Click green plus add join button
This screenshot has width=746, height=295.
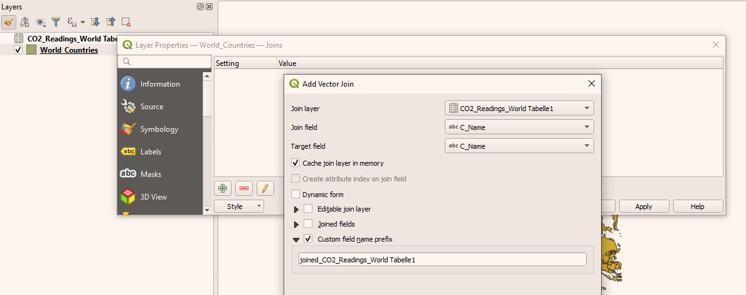[x=222, y=188]
